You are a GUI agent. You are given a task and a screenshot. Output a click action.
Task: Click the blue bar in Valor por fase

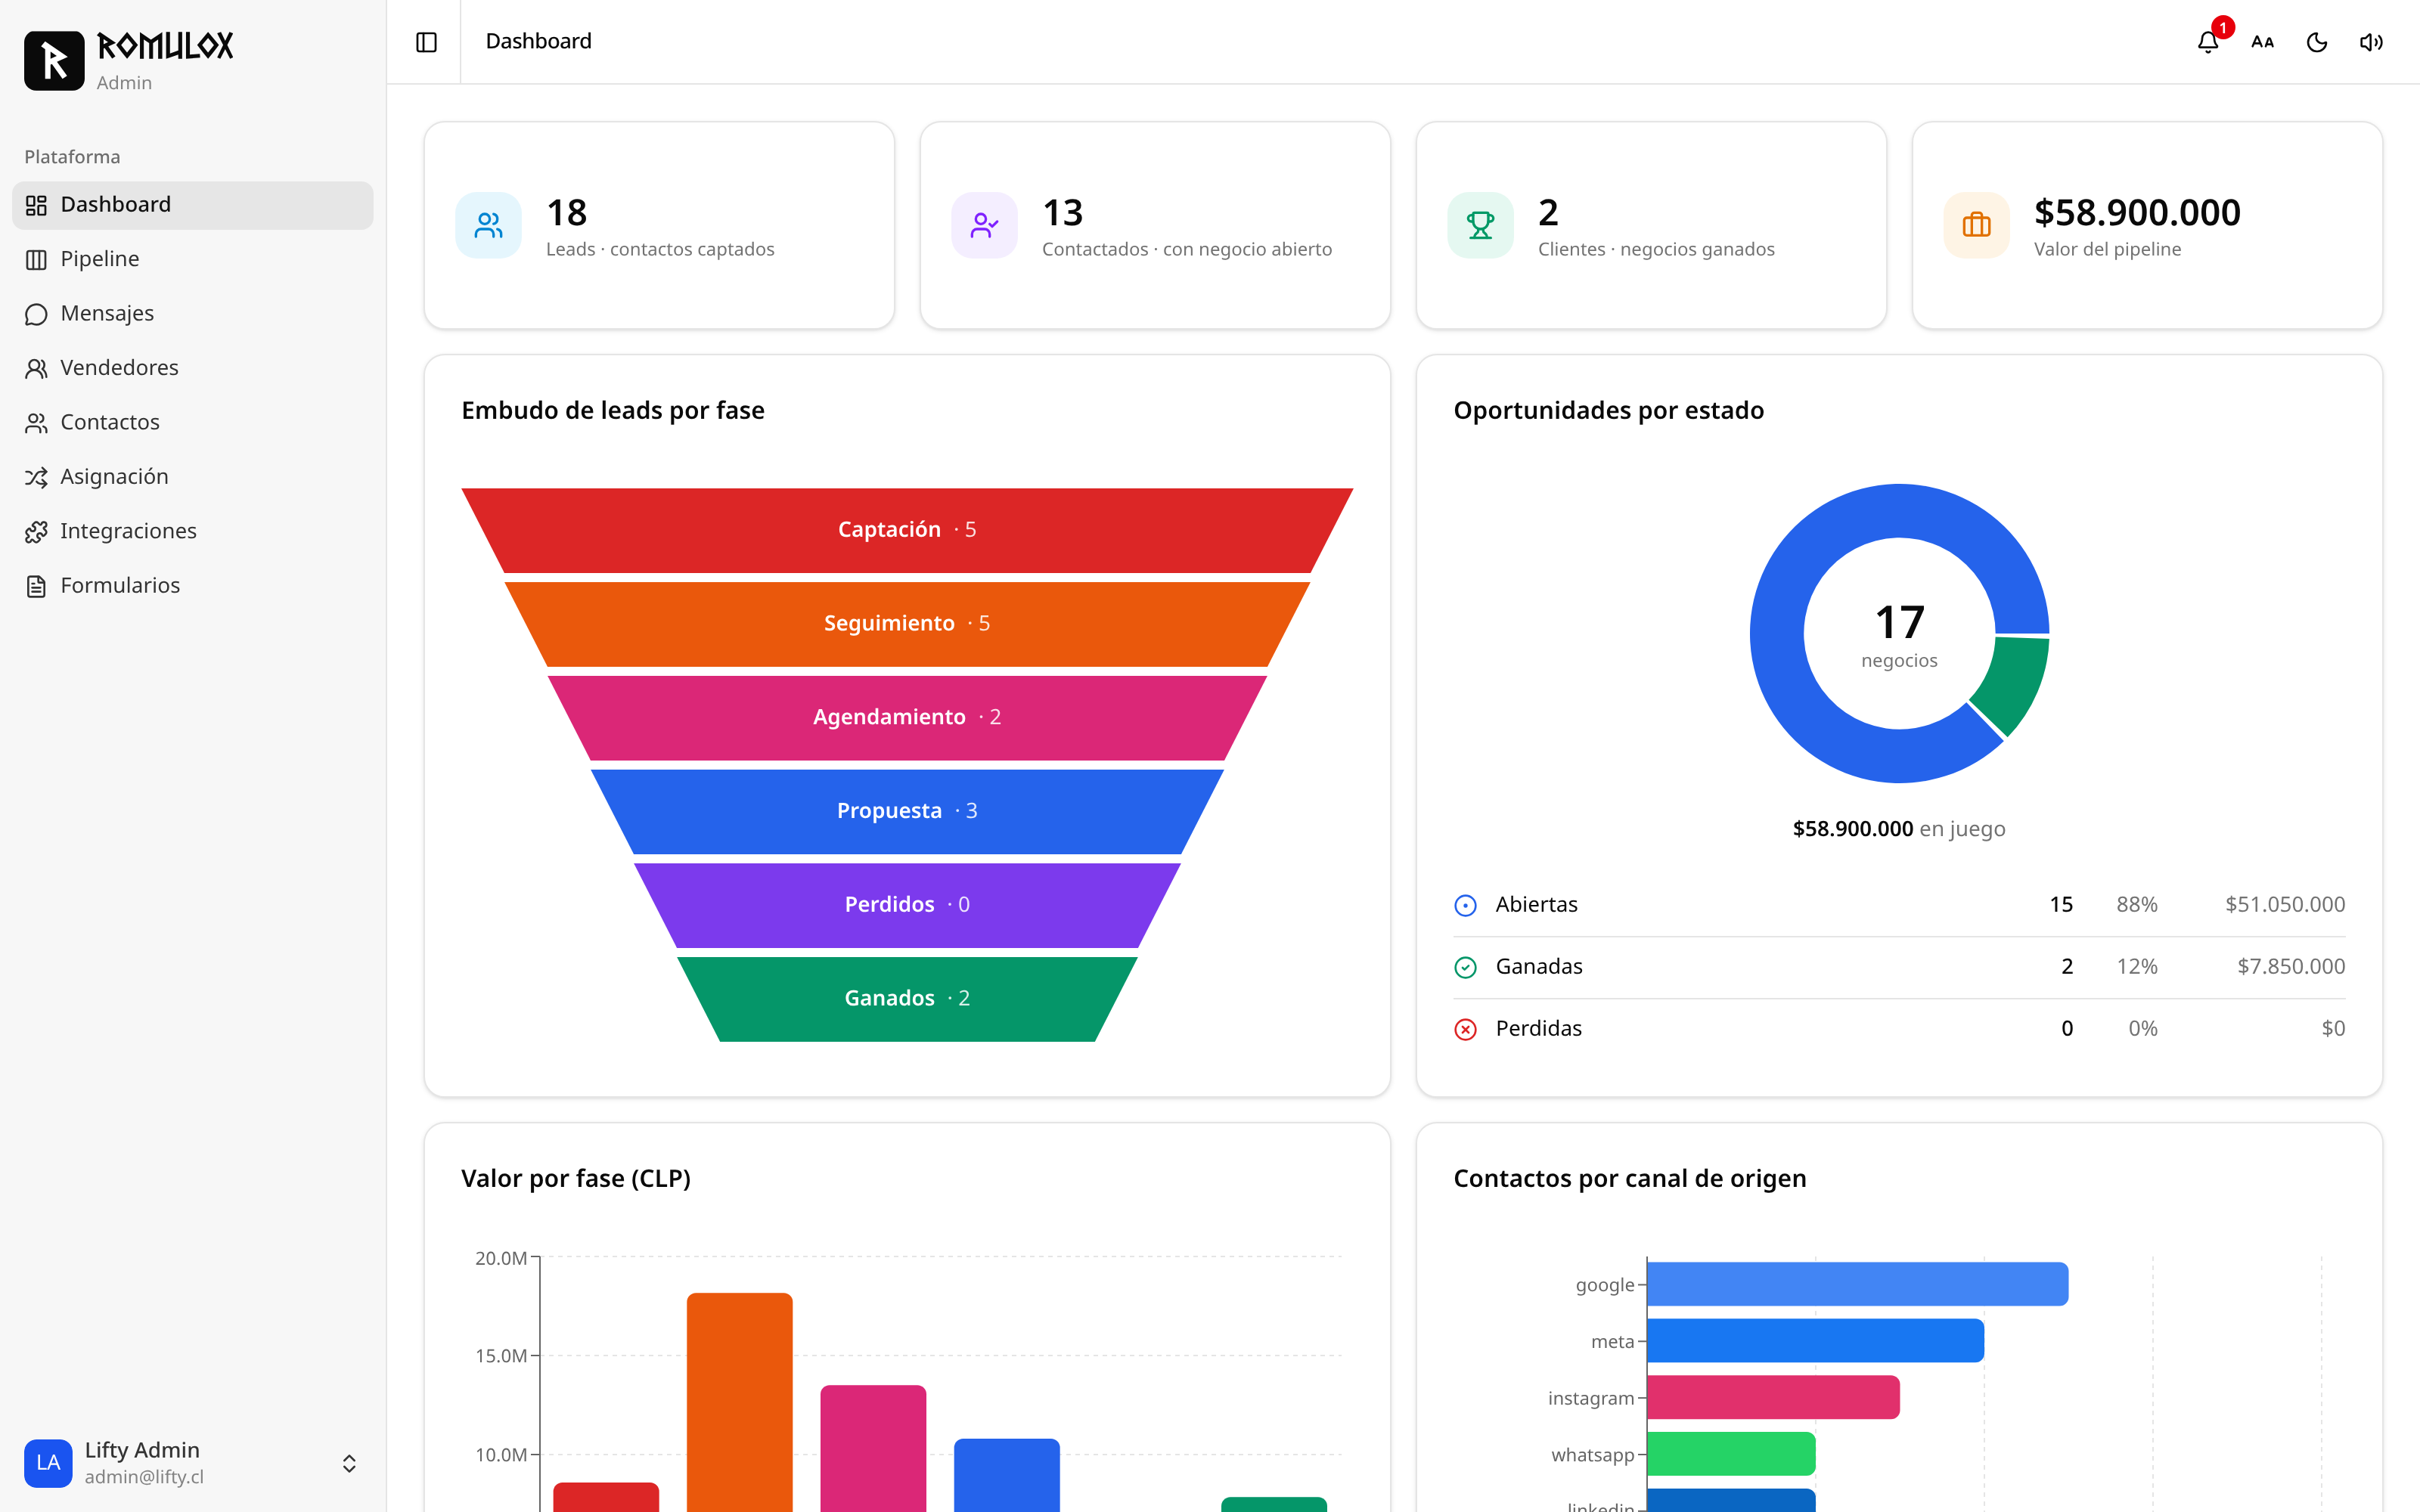(x=1006, y=1475)
